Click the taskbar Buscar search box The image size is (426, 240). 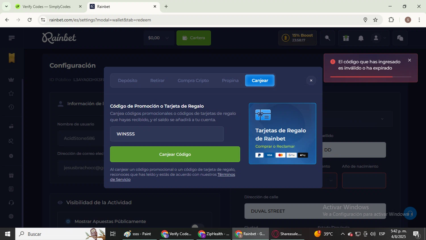pyautogui.click(x=60, y=234)
